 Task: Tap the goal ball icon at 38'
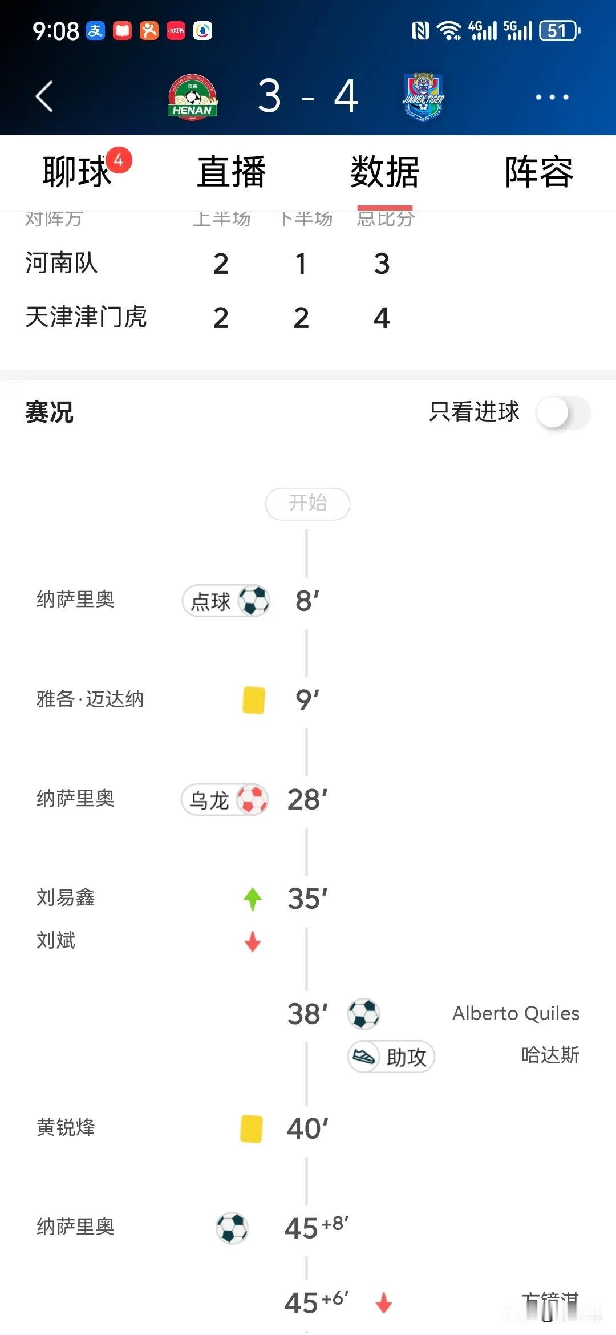[x=364, y=1014]
